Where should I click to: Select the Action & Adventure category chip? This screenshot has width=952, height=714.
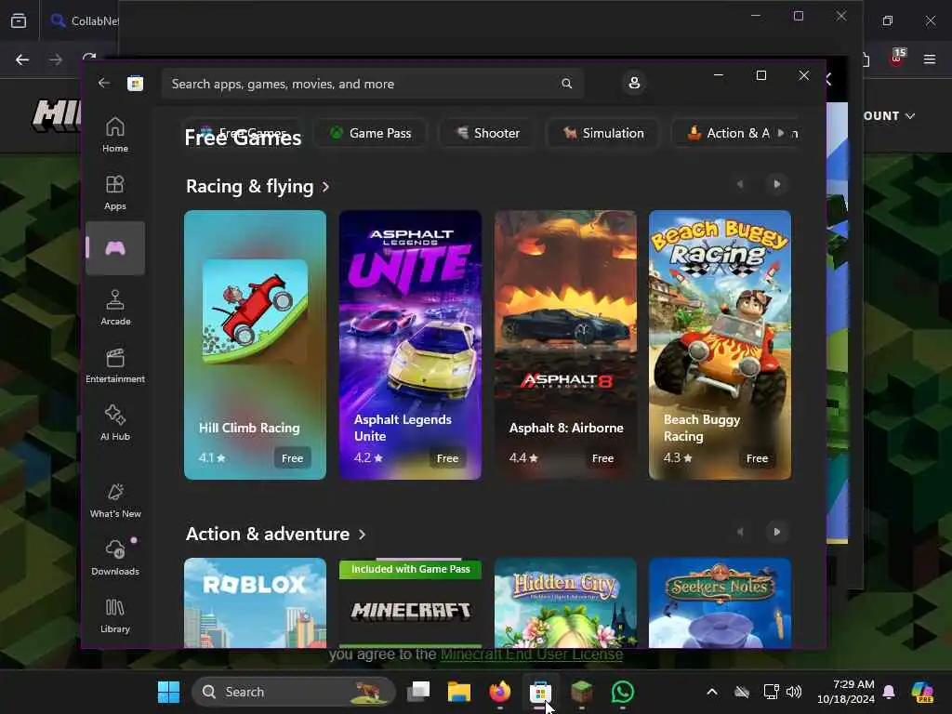[729, 133]
